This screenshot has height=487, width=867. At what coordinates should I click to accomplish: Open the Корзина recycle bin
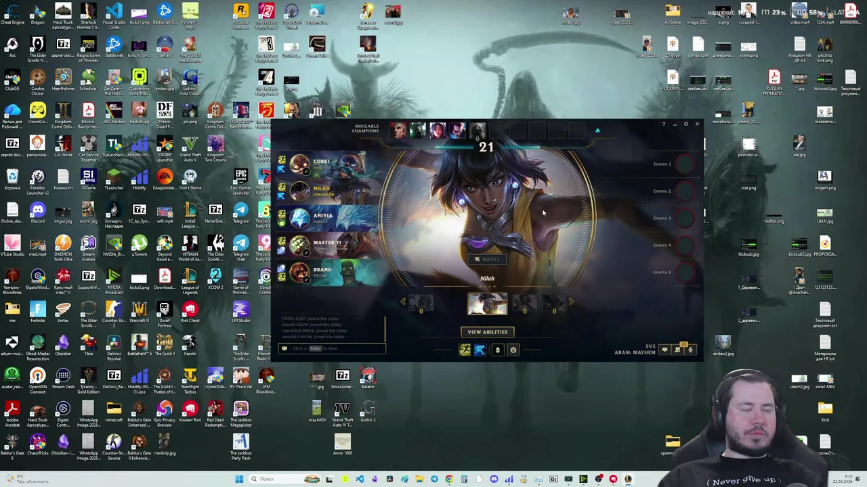pyautogui.click(x=12, y=180)
